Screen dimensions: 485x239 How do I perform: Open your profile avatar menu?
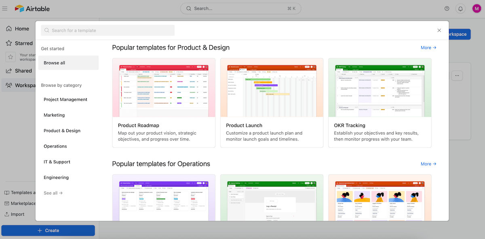point(477,8)
